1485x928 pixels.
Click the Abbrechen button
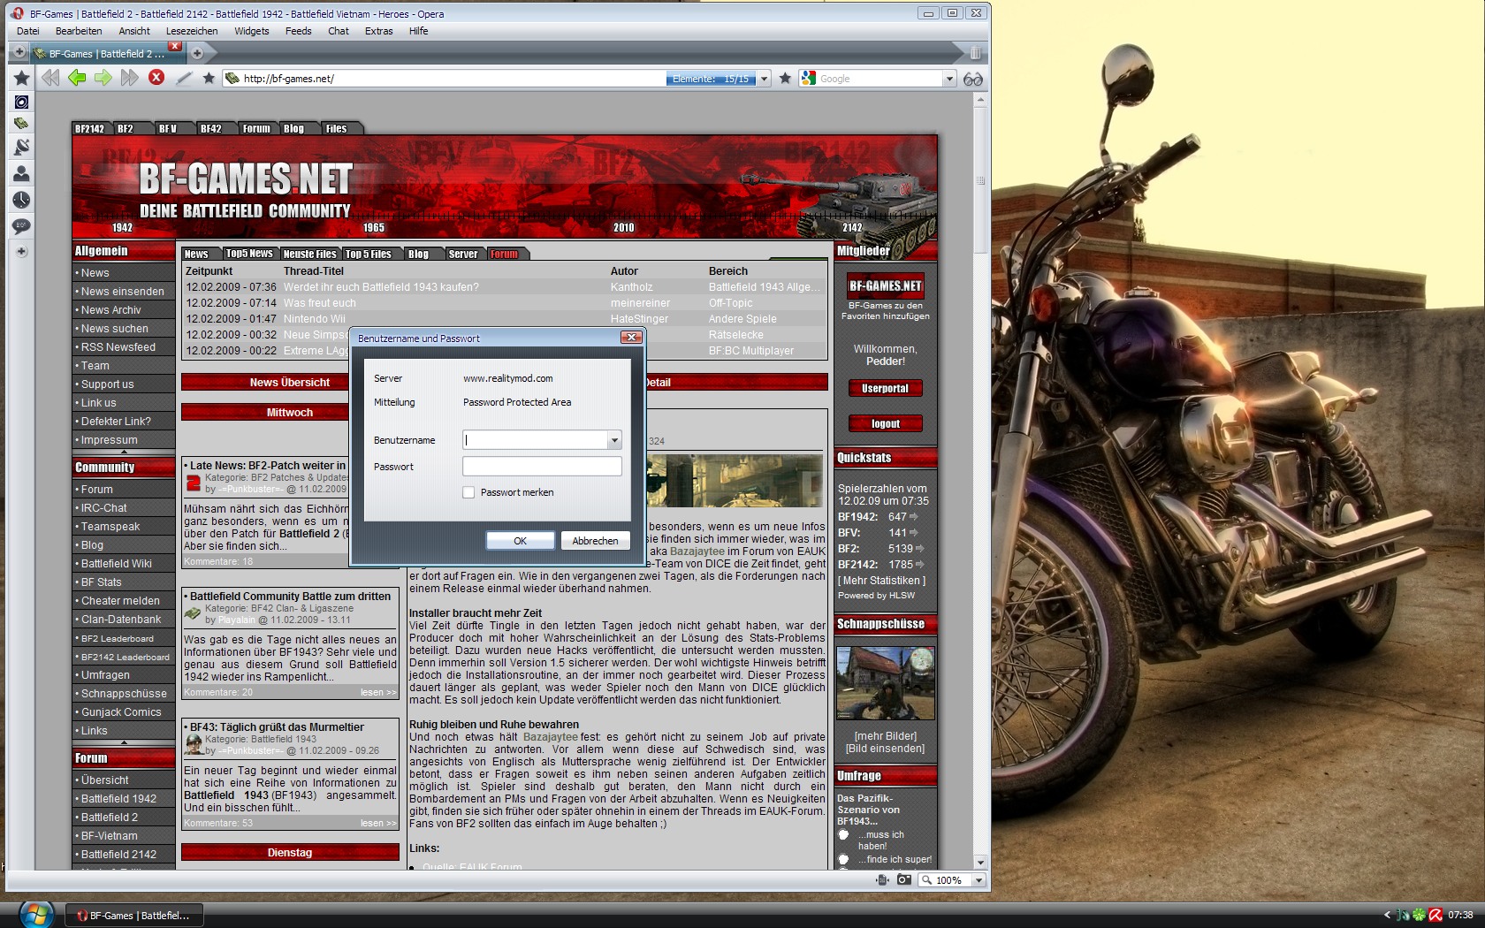595,541
